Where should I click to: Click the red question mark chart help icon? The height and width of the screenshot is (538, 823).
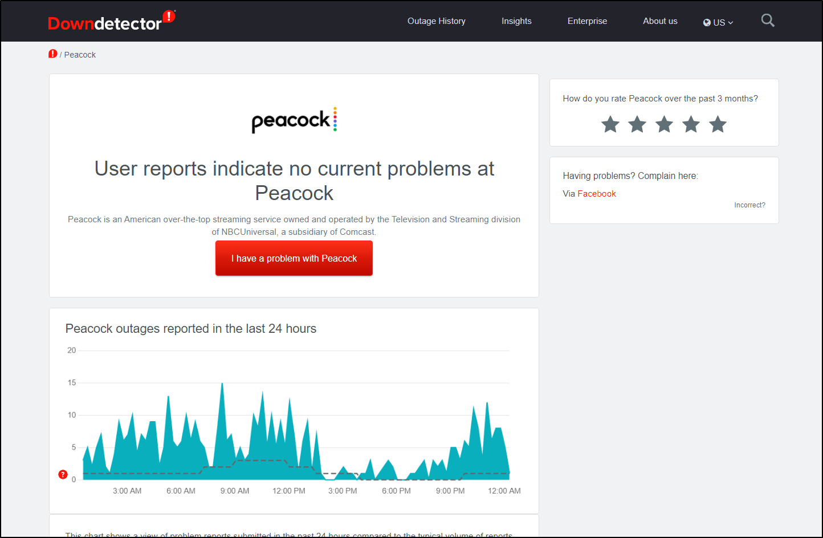[x=63, y=475]
